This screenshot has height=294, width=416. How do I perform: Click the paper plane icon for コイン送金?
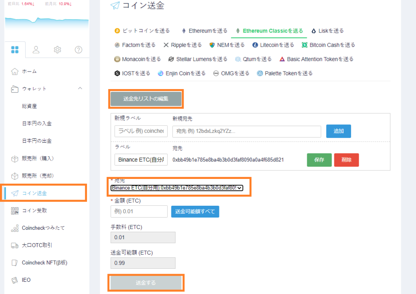(x=15, y=193)
